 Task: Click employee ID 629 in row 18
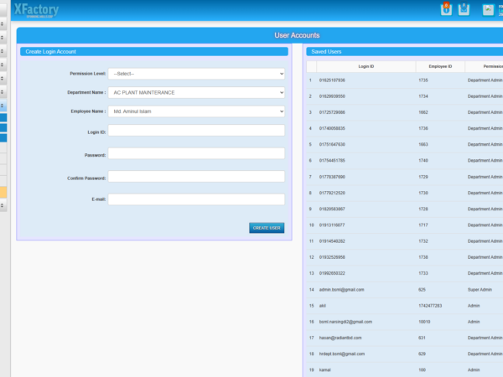pos(422,354)
